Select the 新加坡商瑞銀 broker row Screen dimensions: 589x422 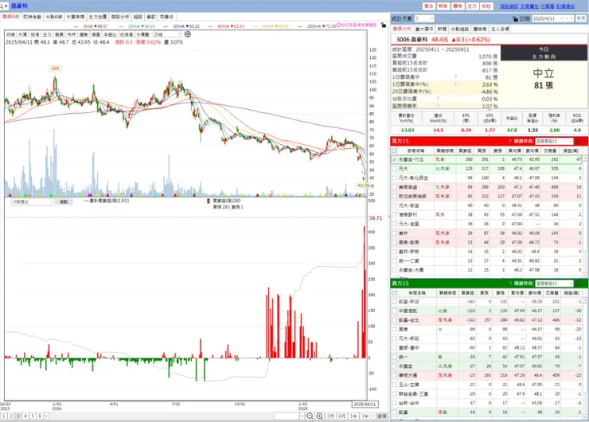[487, 196]
